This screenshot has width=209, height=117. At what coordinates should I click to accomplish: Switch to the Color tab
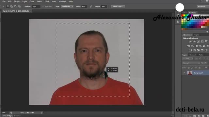(185, 13)
